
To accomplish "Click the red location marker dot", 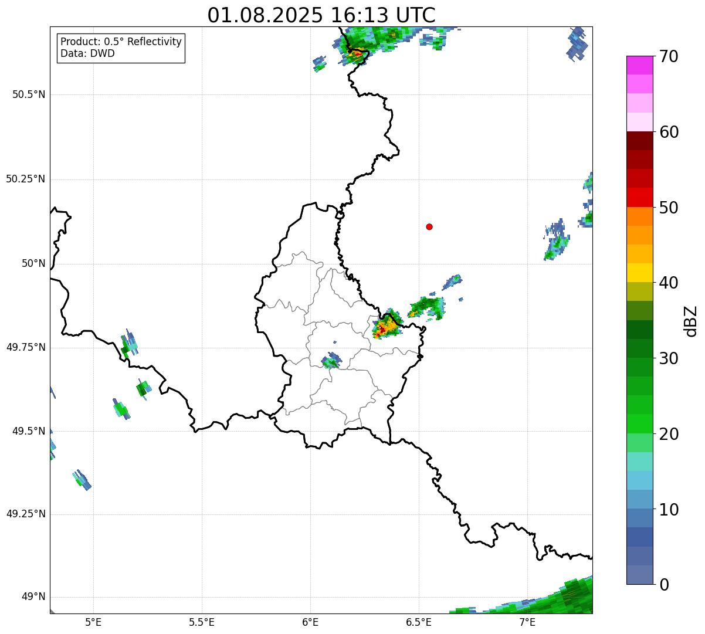I will pos(429,226).
